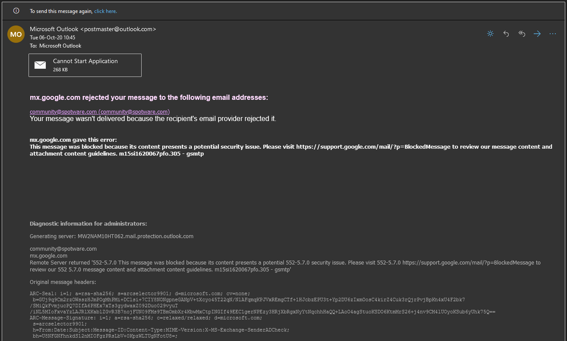The height and width of the screenshot is (341, 567).
Task: Click the 's=arcselector9901;' header line
Action: (60, 324)
